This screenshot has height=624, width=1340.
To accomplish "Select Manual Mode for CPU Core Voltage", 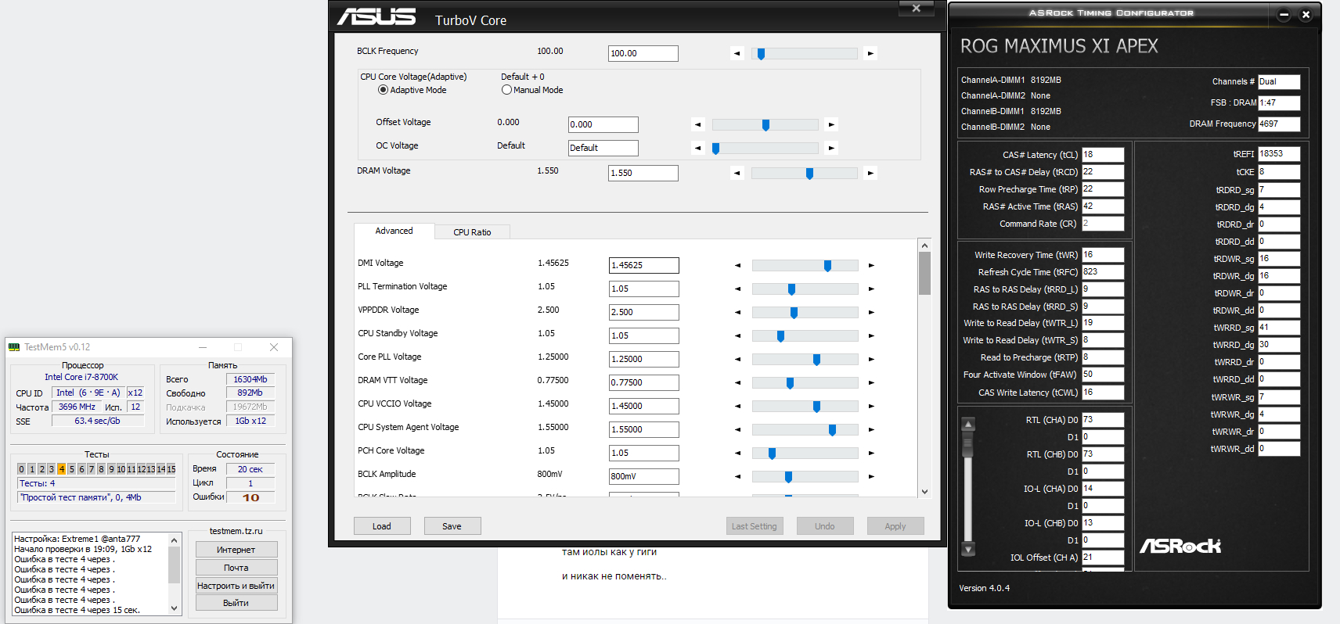I will point(506,90).
